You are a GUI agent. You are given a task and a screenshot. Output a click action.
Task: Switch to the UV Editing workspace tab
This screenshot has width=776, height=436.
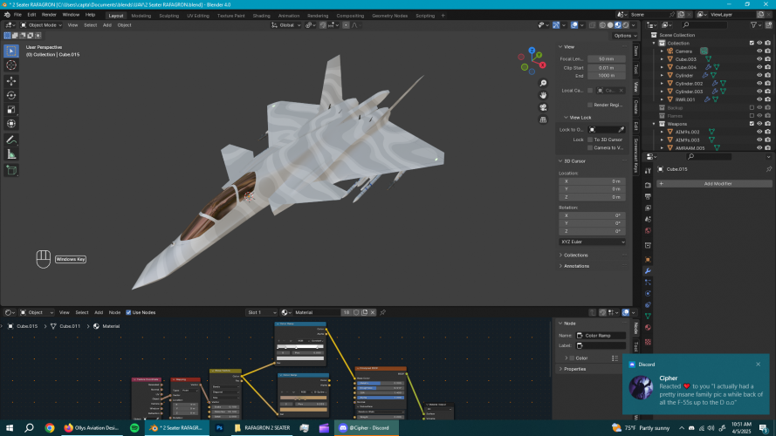tap(198, 16)
